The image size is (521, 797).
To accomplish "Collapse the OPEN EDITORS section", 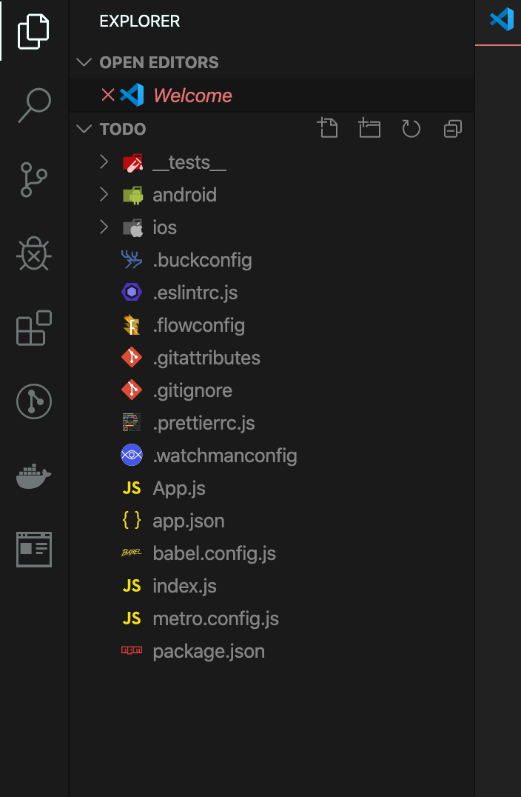I will [84, 62].
